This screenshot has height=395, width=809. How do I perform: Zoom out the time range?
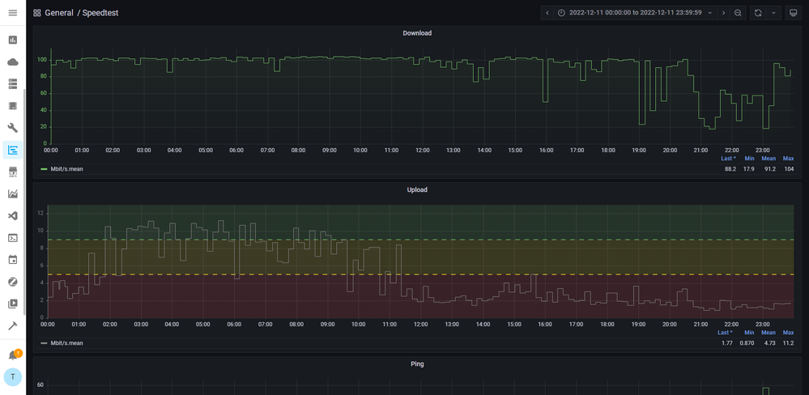[x=738, y=13]
